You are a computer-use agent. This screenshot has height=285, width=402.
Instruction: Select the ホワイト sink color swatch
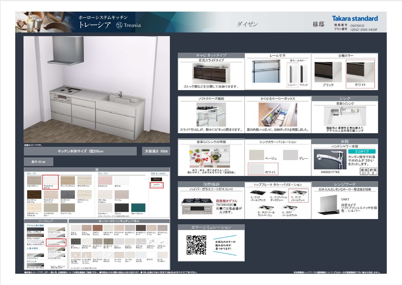pos(257,168)
